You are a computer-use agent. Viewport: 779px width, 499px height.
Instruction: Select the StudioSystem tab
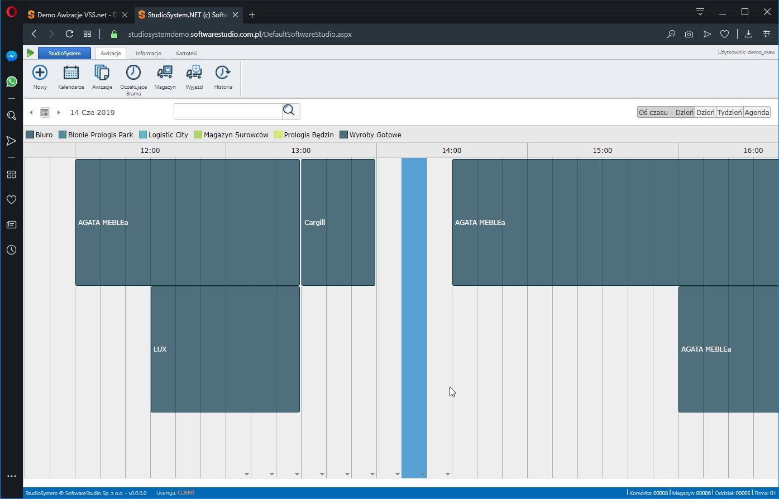coord(64,54)
